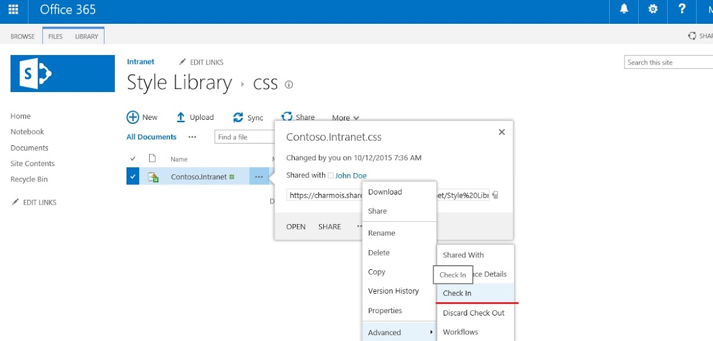Image resolution: width=713 pixels, height=341 pixels.
Task: Open the John Doe profile link
Action: (x=351, y=176)
